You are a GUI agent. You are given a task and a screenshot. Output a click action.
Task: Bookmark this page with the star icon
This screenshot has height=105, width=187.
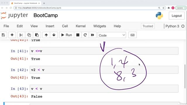point(163,8)
